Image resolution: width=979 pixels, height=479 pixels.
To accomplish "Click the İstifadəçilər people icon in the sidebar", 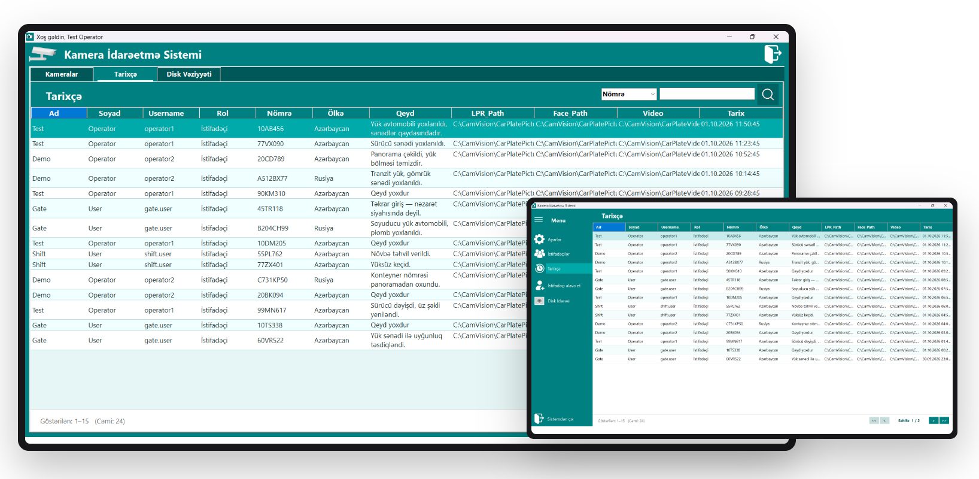I will point(539,254).
